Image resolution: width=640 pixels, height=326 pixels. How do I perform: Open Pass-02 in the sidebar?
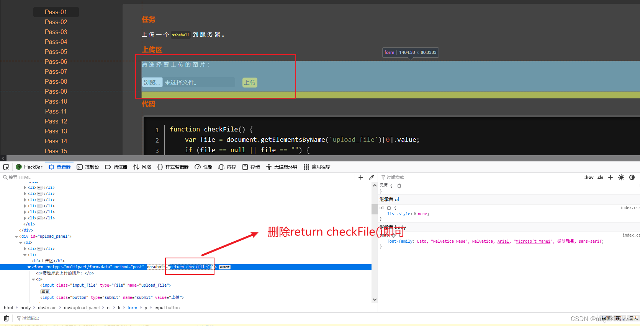(56, 22)
